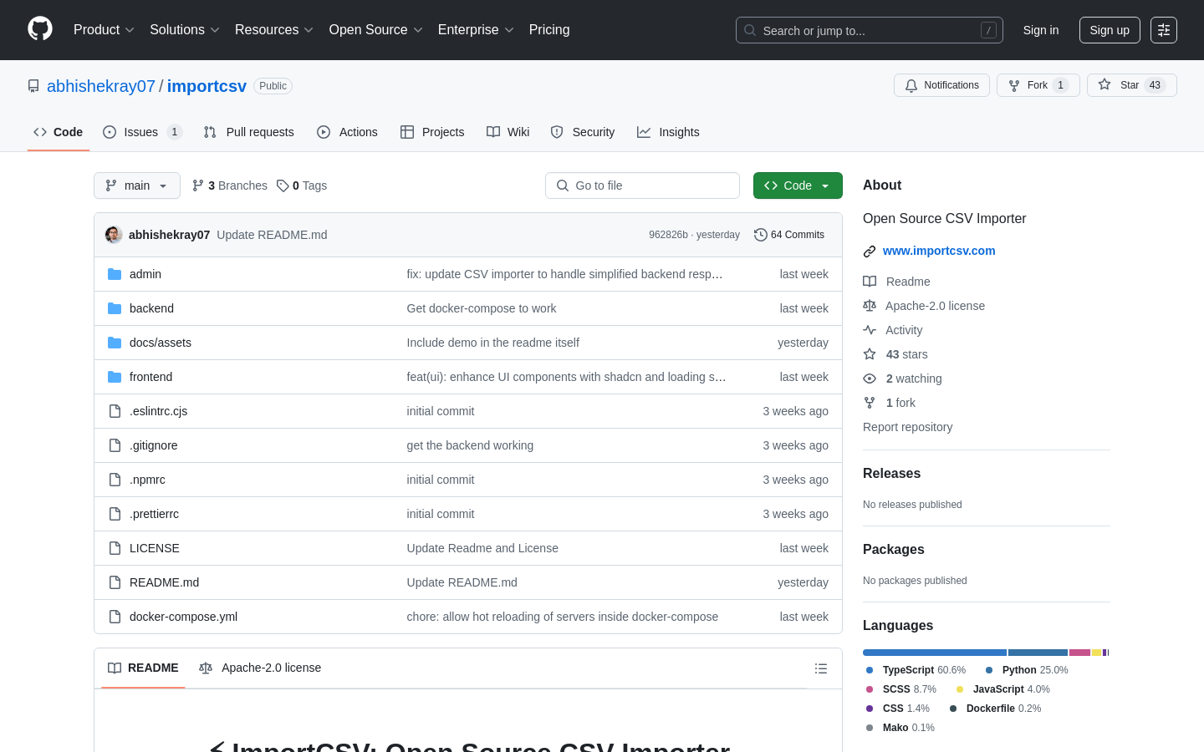1204x752 pixels.
Task: Expand the Enterprise menu
Action: pyautogui.click(x=476, y=30)
